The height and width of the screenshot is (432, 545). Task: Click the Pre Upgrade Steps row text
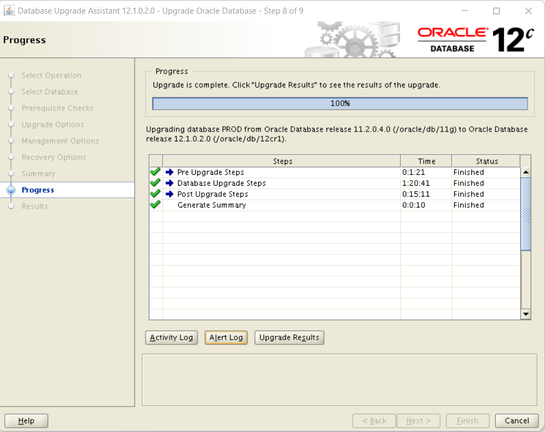click(x=210, y=172)
